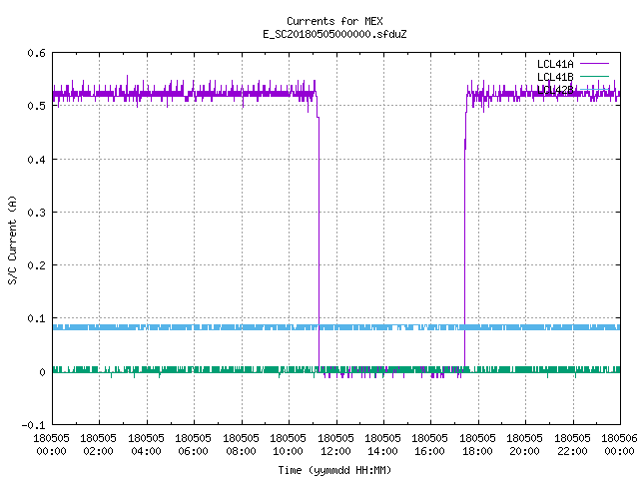Click the x-axis tick 180505 02:00
This screenshot has width=639, height=479.
pos(98,444)
